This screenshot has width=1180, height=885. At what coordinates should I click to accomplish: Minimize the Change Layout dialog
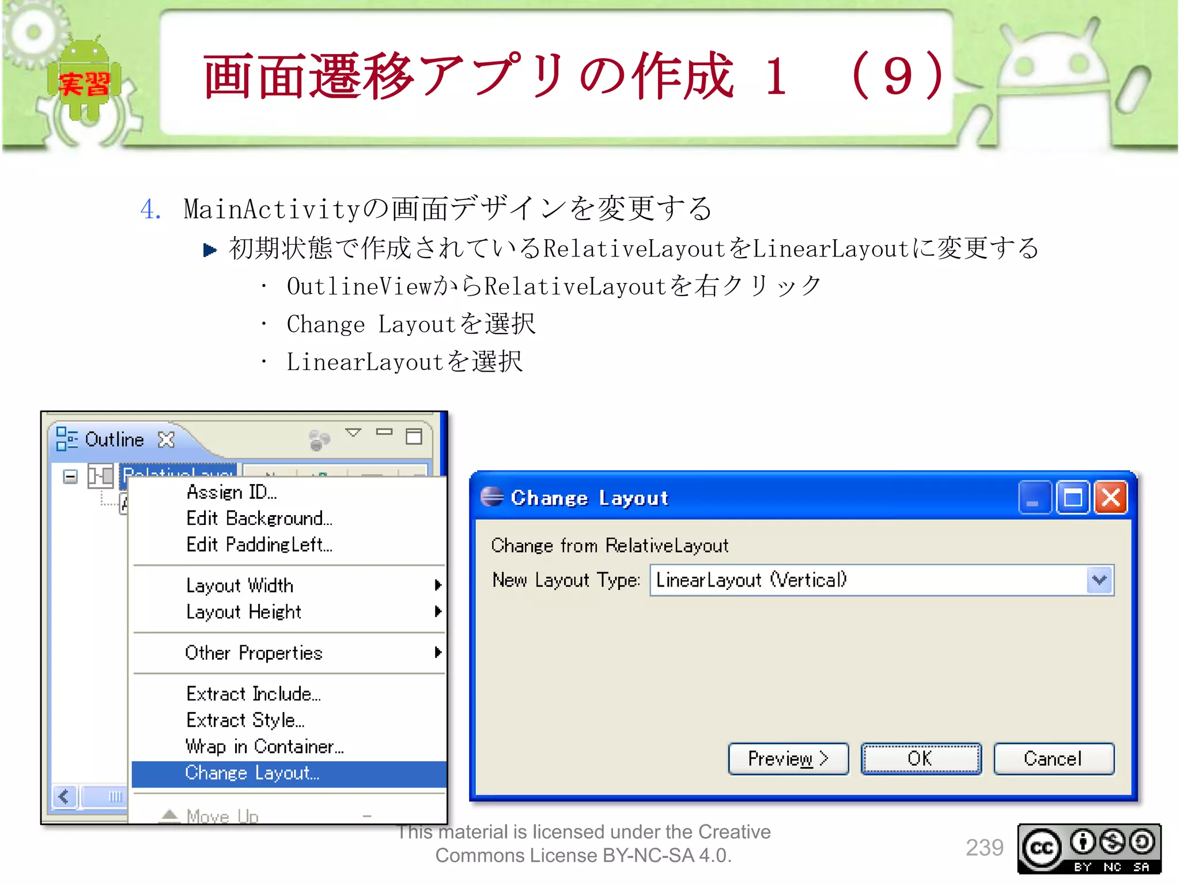pos(1034,497)
